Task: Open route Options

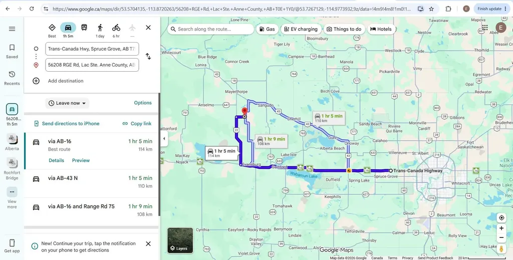Action: pos(143,103)
